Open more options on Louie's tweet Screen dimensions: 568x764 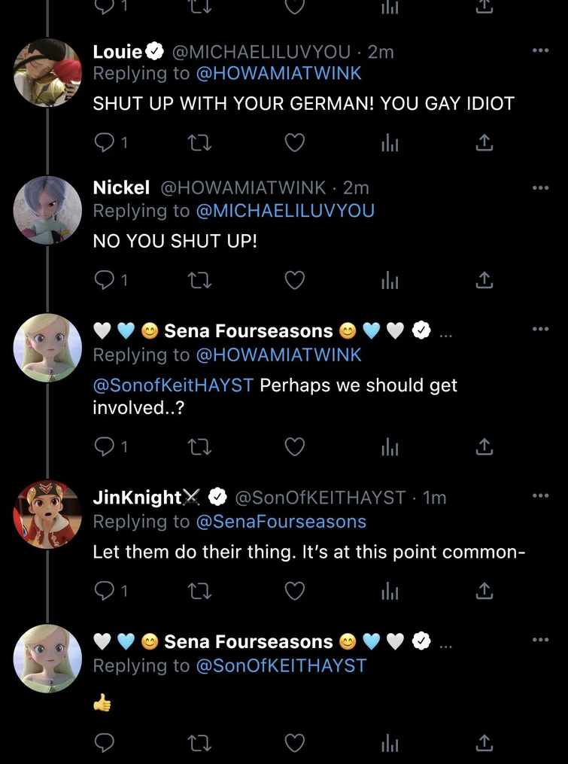coord(540,50)
